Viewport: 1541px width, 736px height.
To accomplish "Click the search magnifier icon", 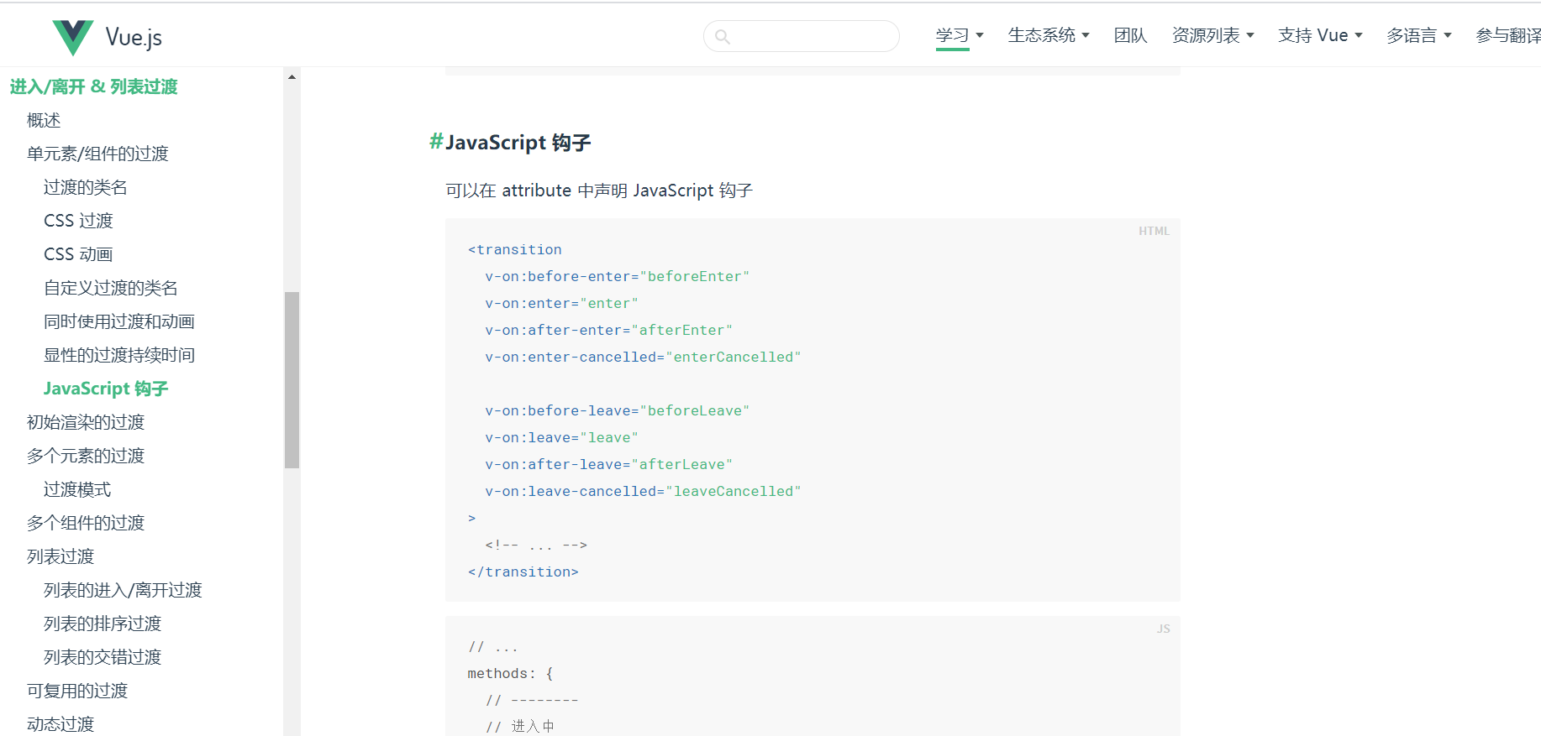I will point(723,36).
